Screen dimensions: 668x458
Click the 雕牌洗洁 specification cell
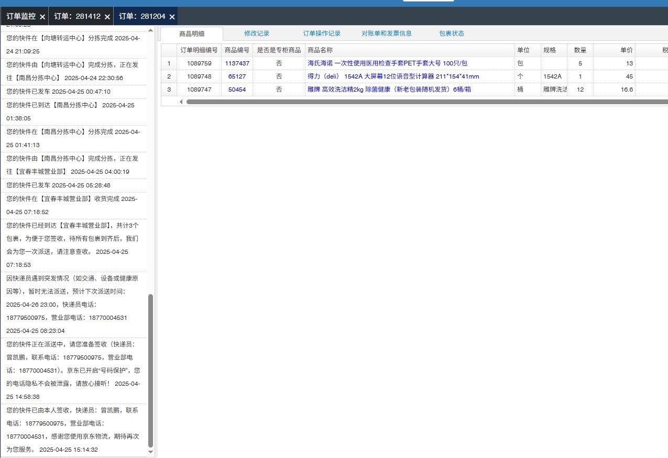tap(554, 90)
